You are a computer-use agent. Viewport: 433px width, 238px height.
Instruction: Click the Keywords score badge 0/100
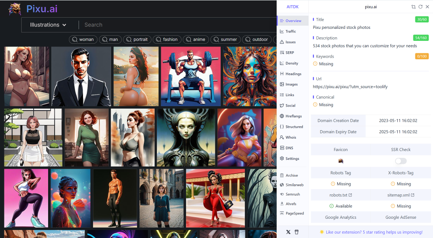coord(422,56)
